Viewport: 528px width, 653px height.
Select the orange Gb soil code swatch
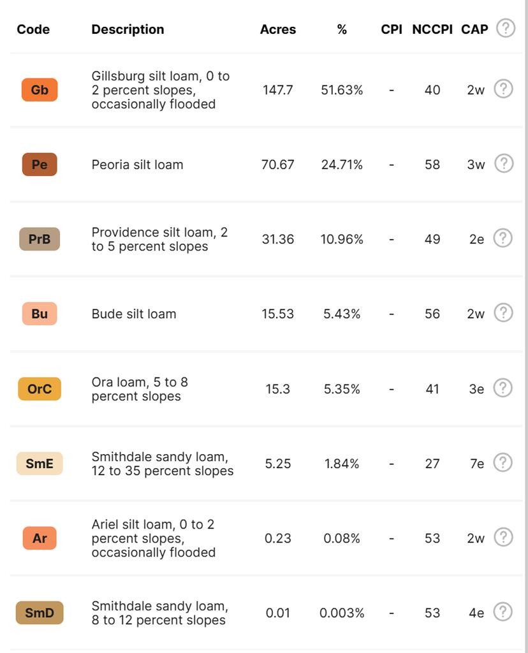[x=40, y=90]
